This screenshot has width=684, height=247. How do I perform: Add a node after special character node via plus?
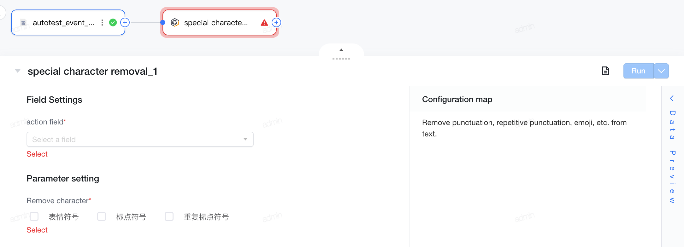tap(276, 22)
